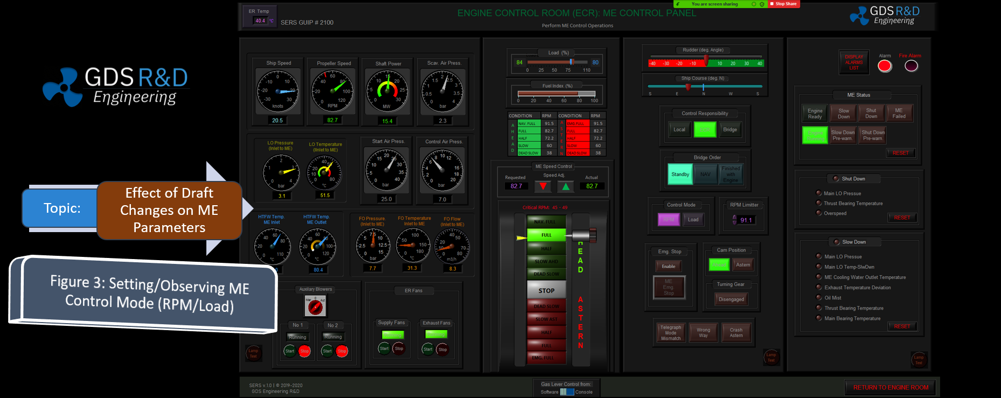
Task: Click Lamp Test below the Auxiliary Blowers
Action: (253, 353)
